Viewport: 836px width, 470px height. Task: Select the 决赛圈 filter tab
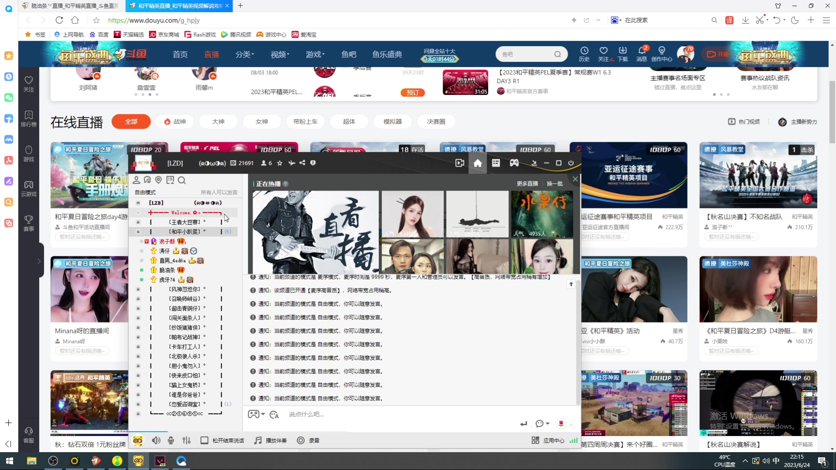[x=436, y=121]
